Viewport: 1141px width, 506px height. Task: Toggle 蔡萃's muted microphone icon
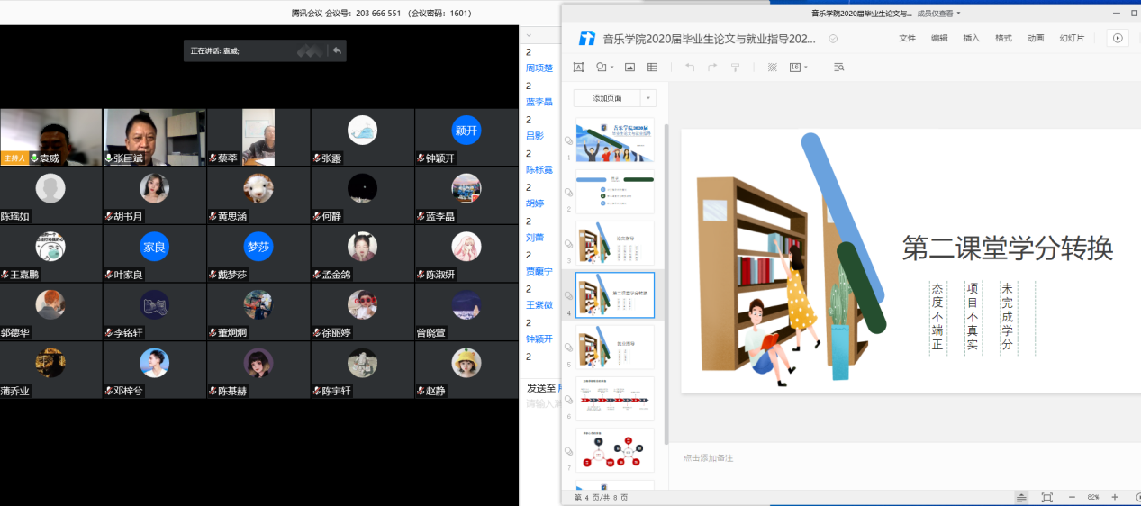[x=213, y=158]
